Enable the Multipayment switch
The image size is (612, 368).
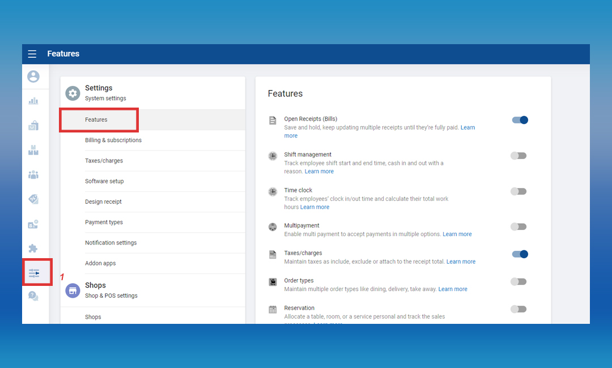coord(518,226)
